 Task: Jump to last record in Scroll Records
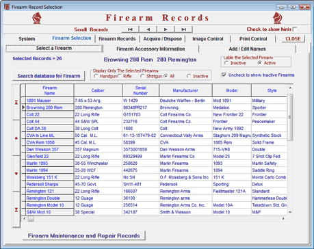coord(183,29)
